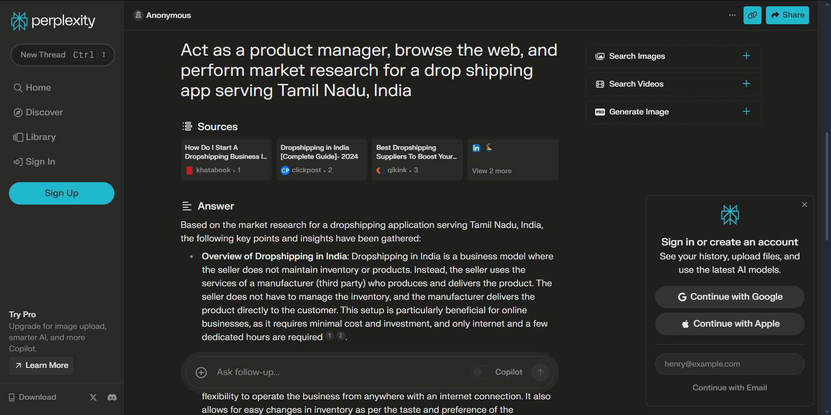Expand Search Videos with plus icon

(x=746, y=83)
